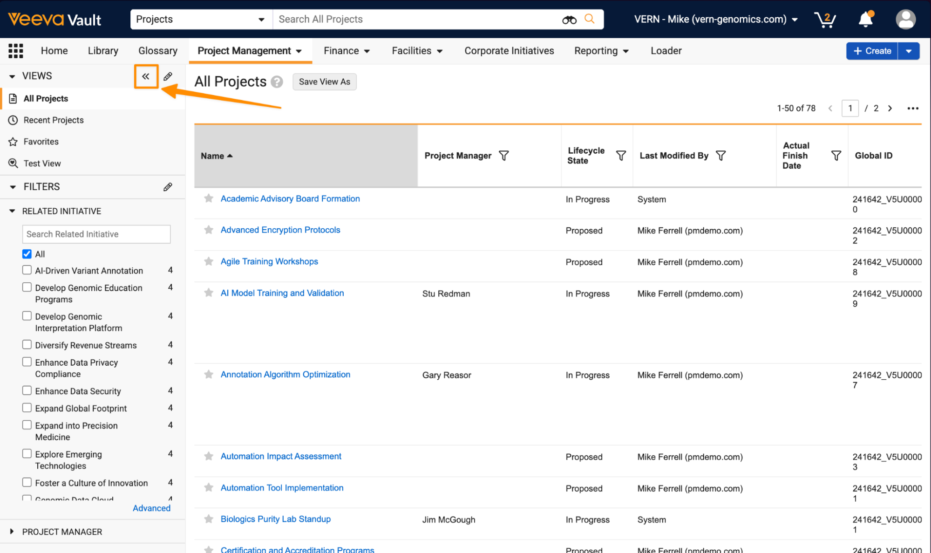The height and width of the screenshot is (553, 931).
Task: Click the help icon next to All Projects
Action: tap(277, 82)
